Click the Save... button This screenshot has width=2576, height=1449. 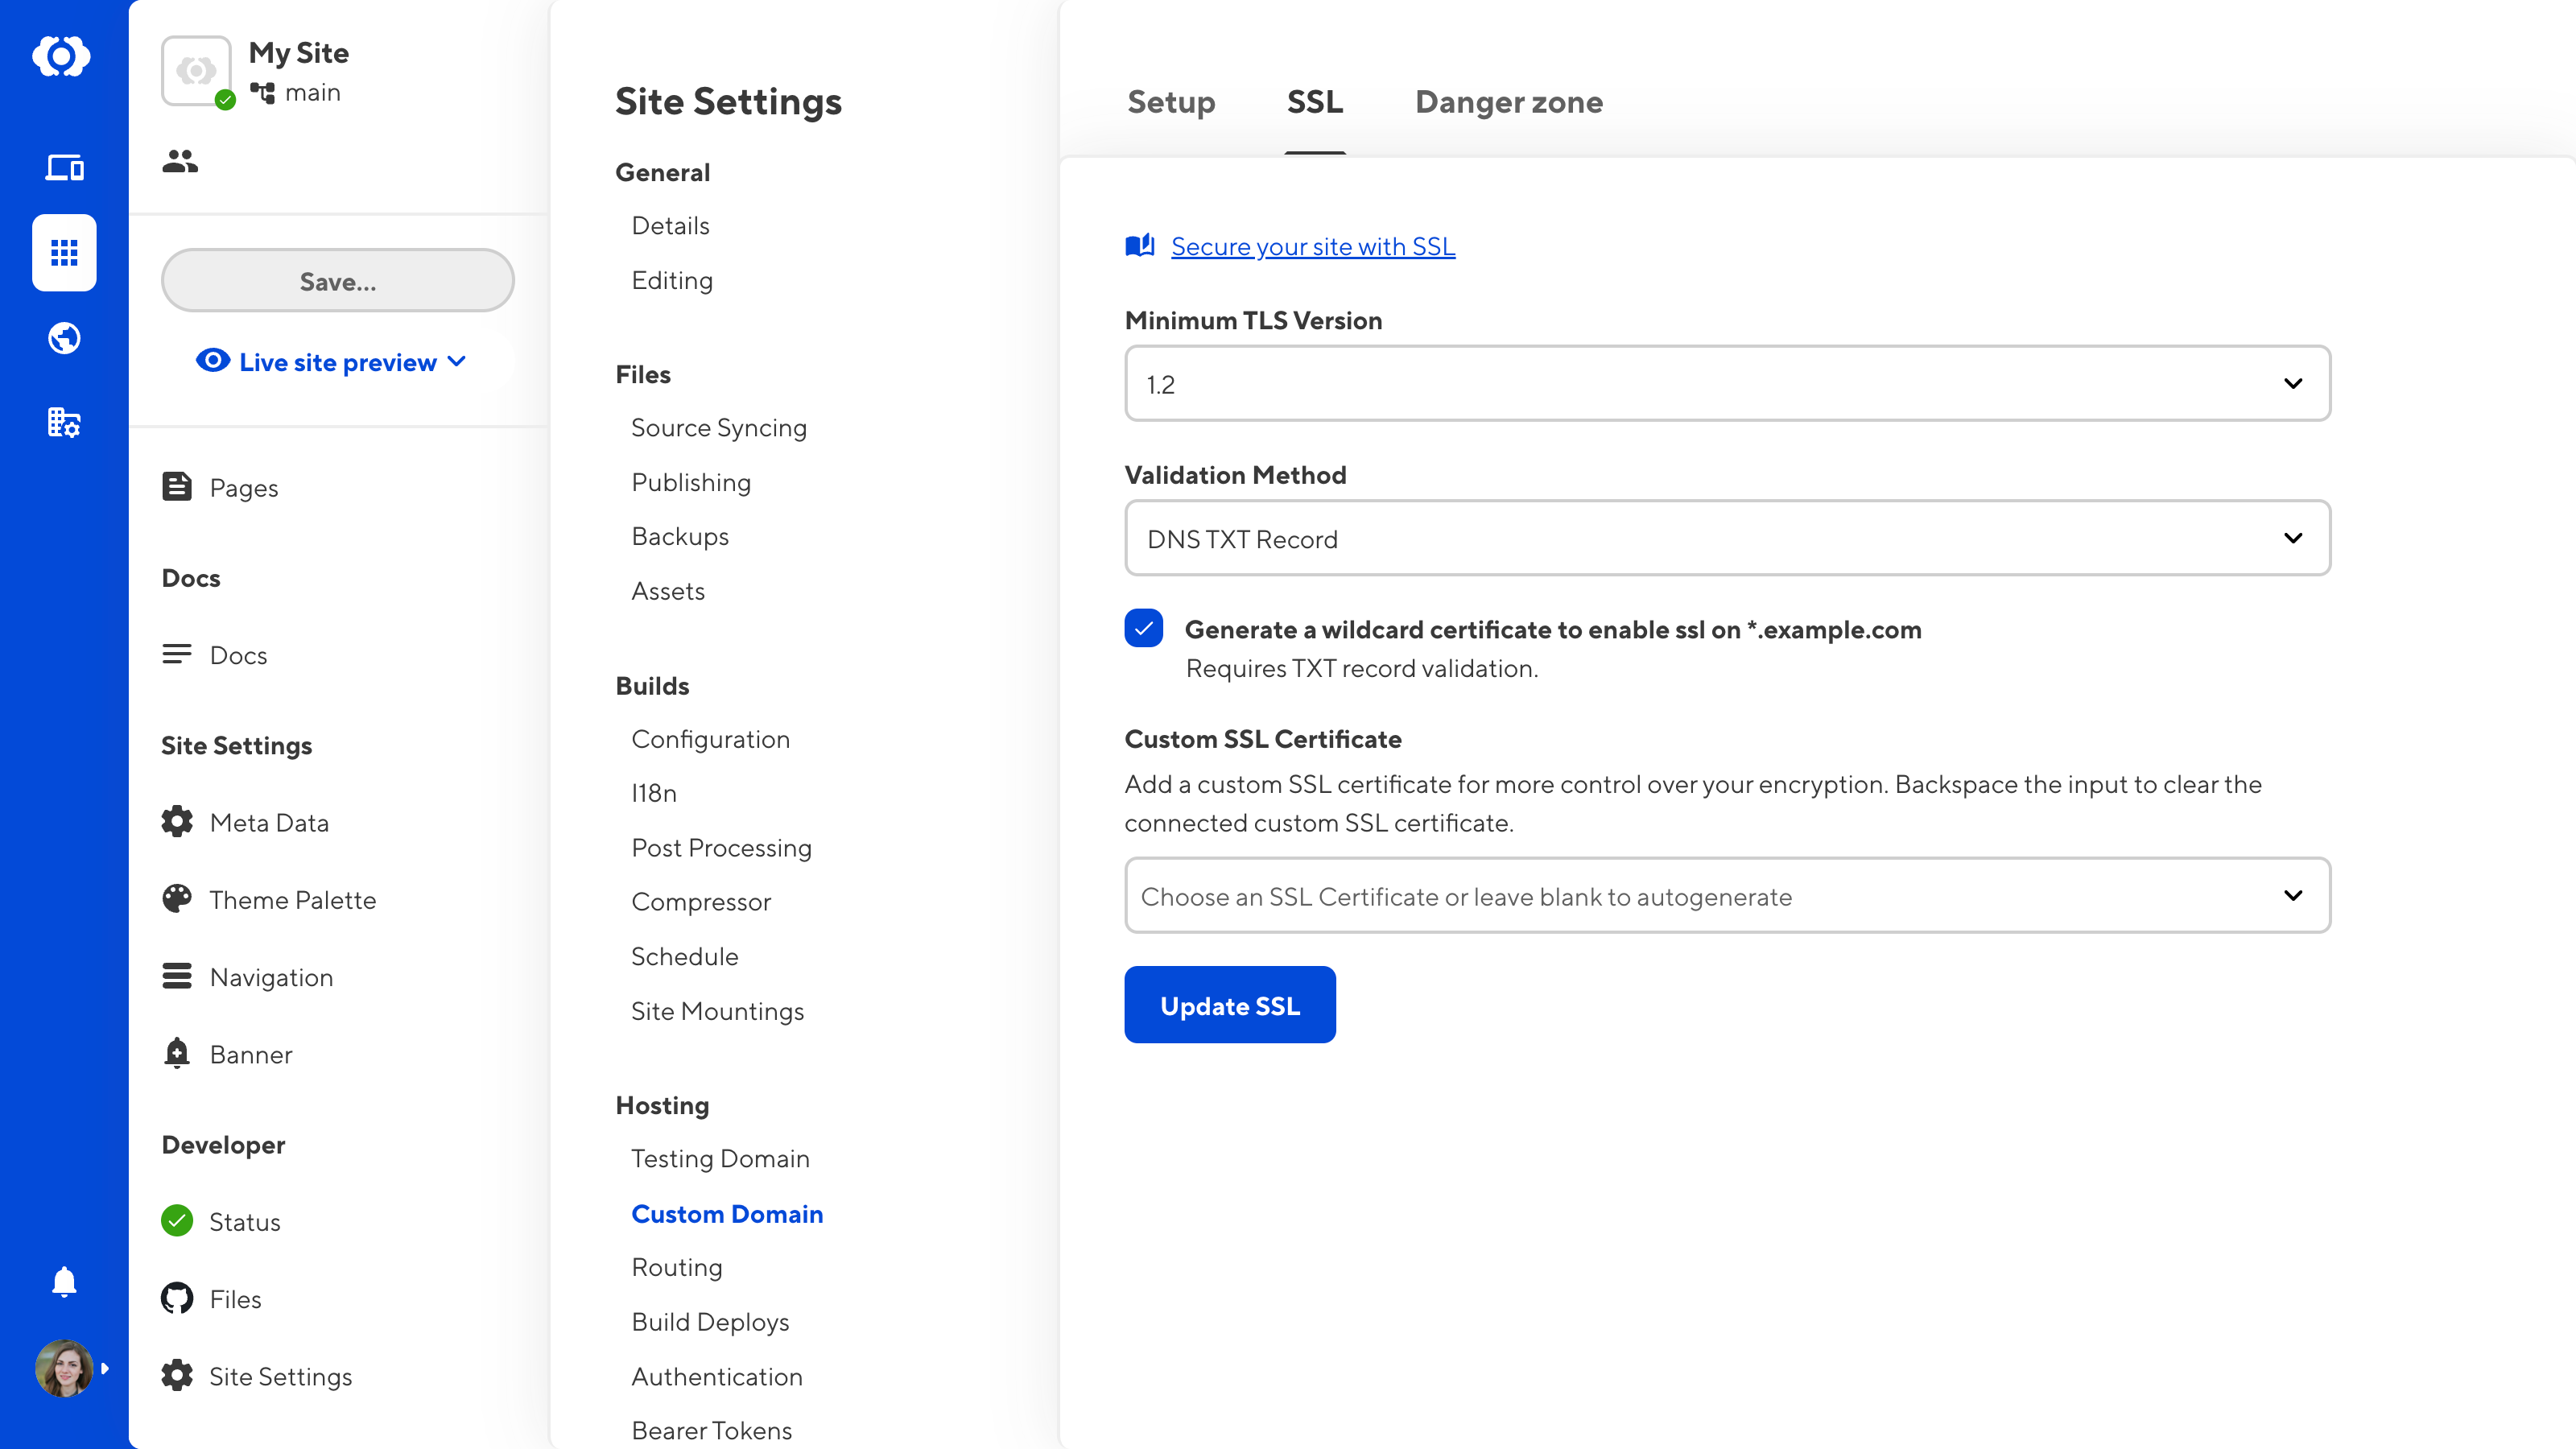point(338,281)
